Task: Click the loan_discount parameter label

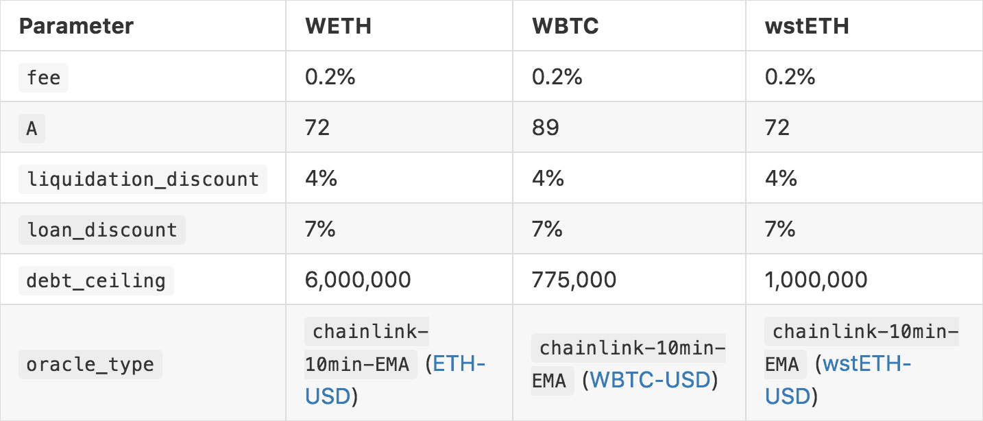Action: coord(101,230)
